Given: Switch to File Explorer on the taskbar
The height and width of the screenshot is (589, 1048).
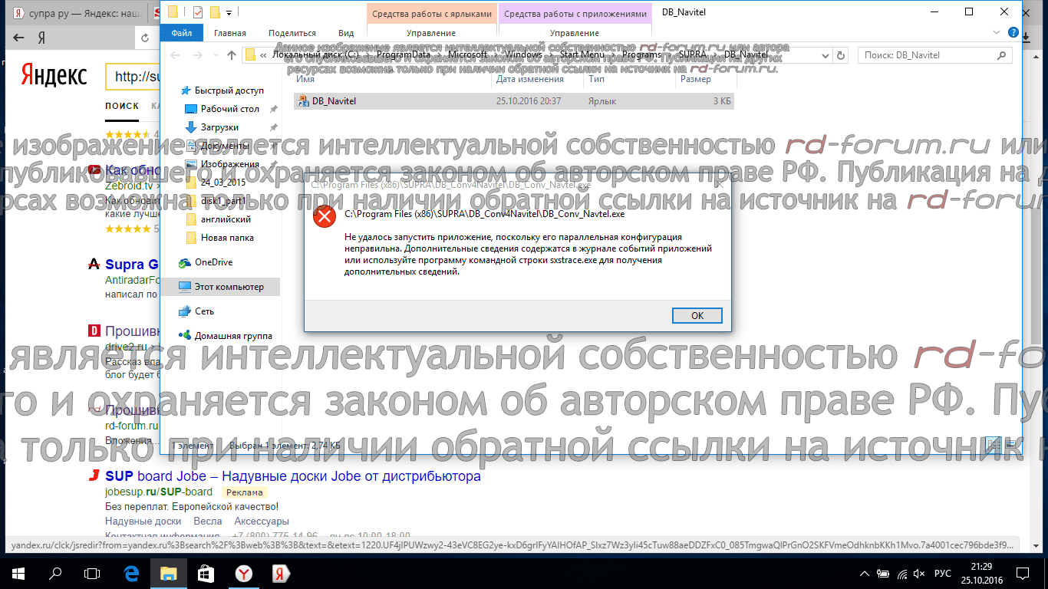Looking at the screenshot, I should pos(167,573).
